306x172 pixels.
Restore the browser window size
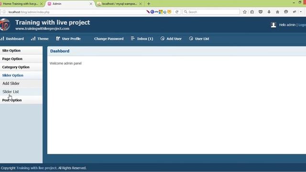point(300,2)
